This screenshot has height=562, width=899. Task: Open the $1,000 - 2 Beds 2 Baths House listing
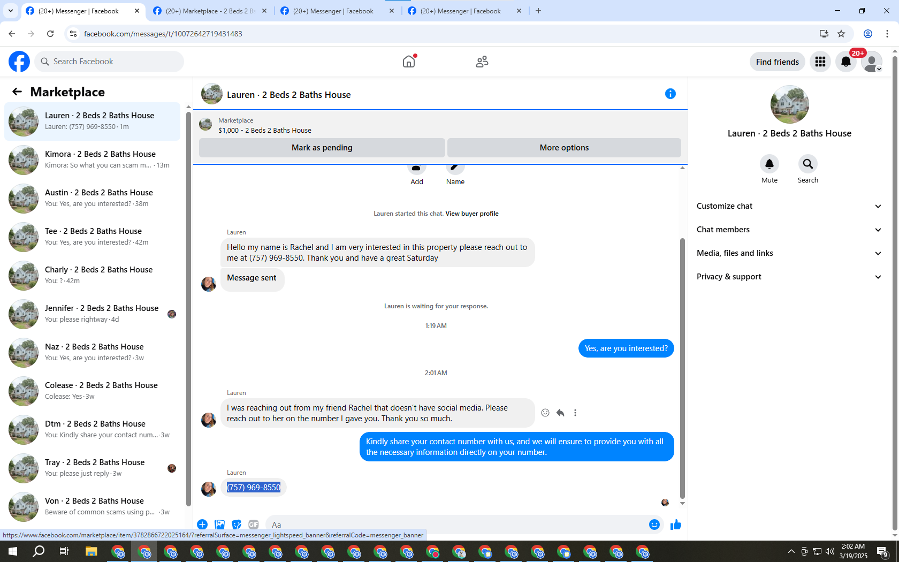tap(264, 130)
